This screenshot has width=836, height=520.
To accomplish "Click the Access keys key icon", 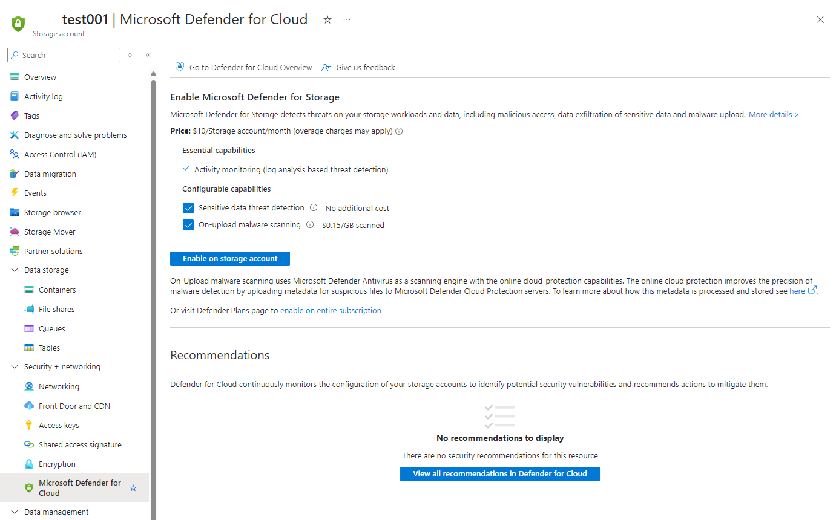I will tap(29, 425).
